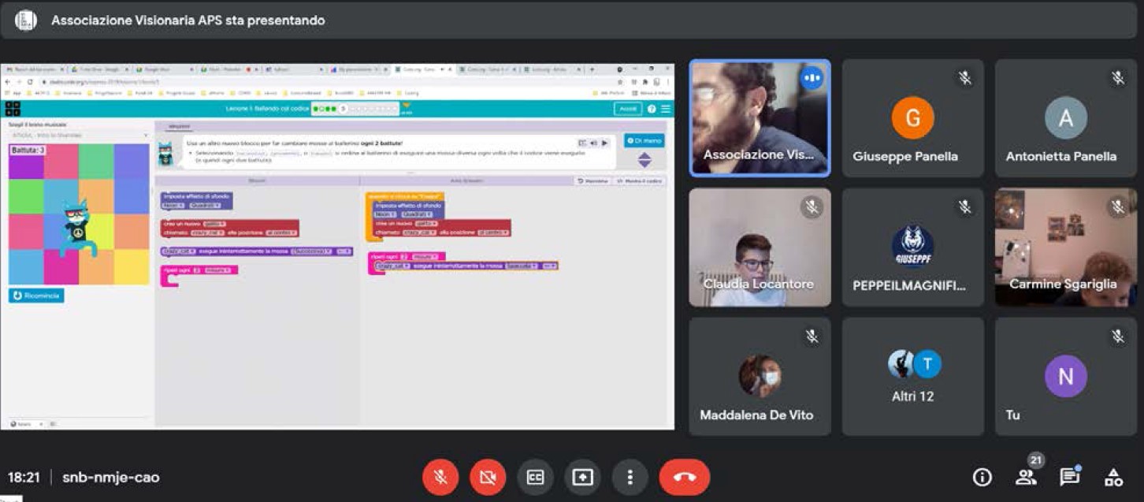Toggle closed captions

point(535,477)
